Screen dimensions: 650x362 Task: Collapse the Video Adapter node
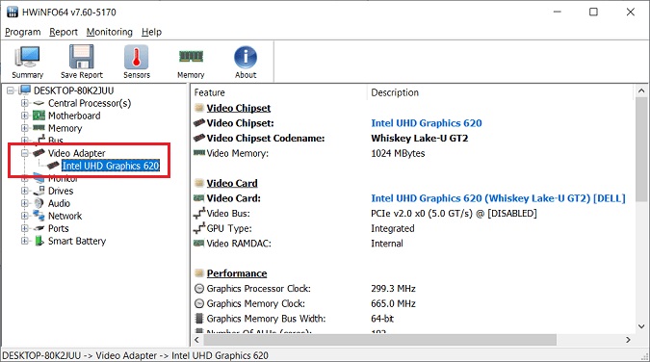click(x=25, y=153)
